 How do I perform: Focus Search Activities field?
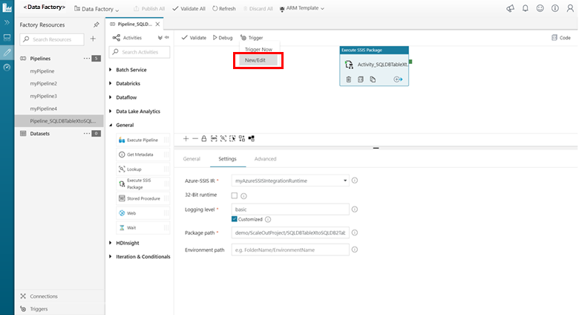(140, 52)
